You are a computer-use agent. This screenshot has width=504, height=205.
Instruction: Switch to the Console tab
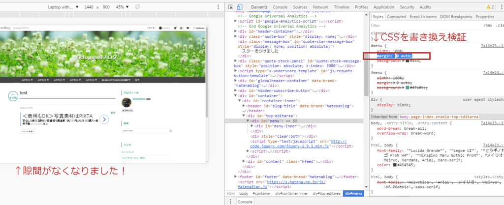280,7
